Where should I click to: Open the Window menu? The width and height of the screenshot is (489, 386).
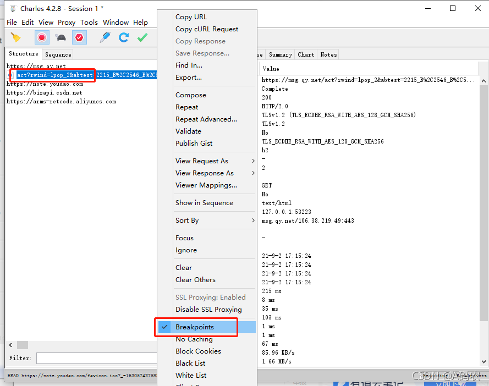pos(116,23)
